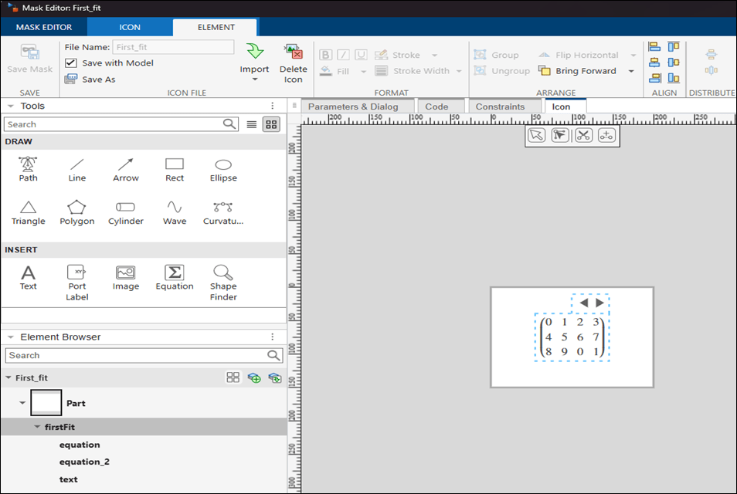The height and width of the screenshot is (494, 737).
Task: Select the Arrow drawing tool
Action: pos(126,168)
